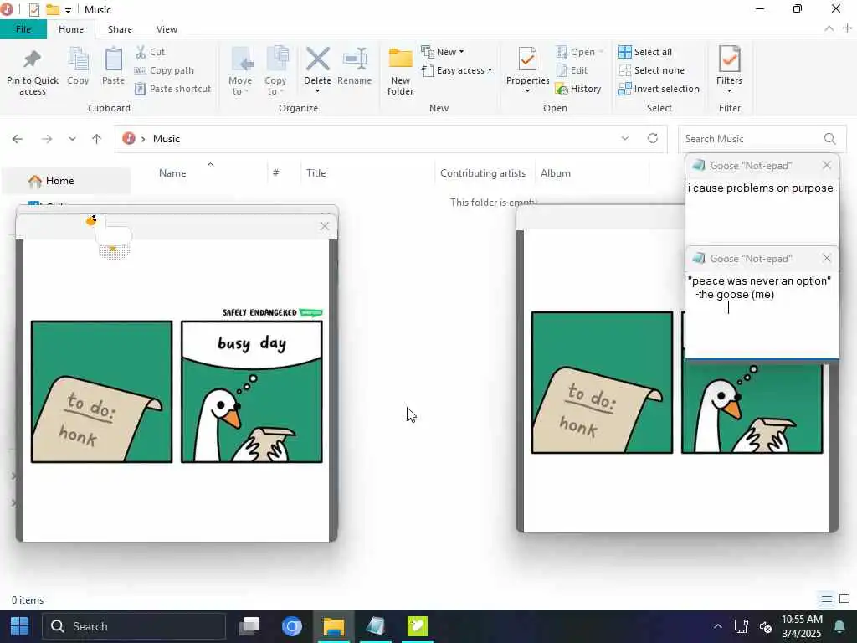The height and width of the screenshot is (643, 857).
Task: Open file History
Action: coord(578,89)
